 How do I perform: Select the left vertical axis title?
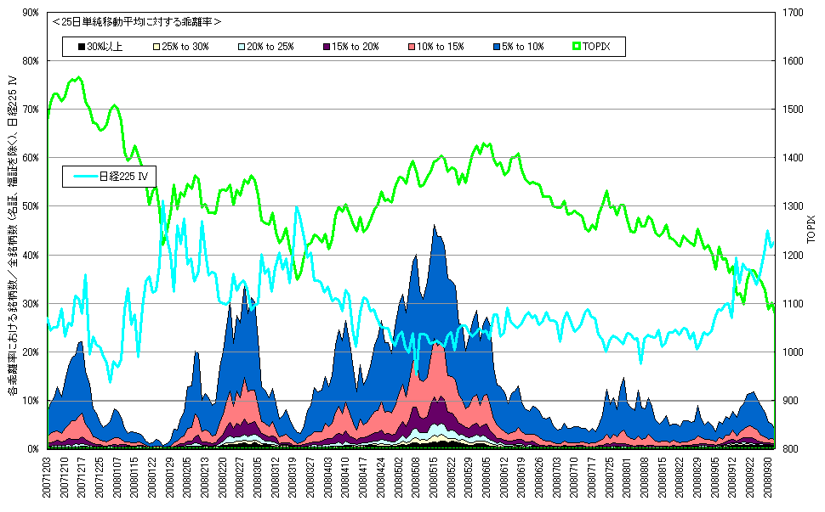point(13,236)
